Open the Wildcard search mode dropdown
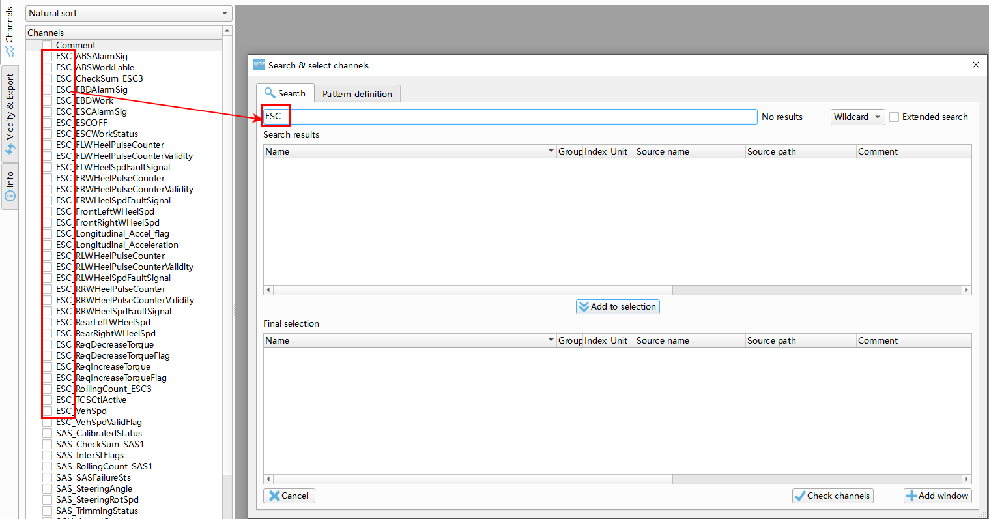Viewport: 989px width, 519px height. [857, 117]
